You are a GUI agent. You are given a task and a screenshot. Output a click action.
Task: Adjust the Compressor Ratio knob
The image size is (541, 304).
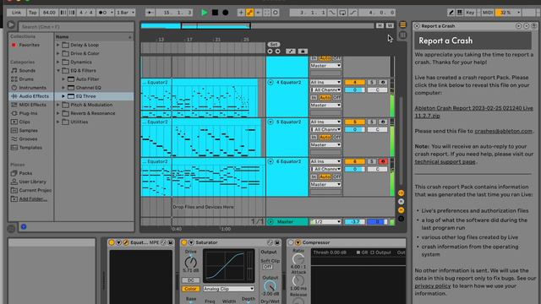click(298, 259)
